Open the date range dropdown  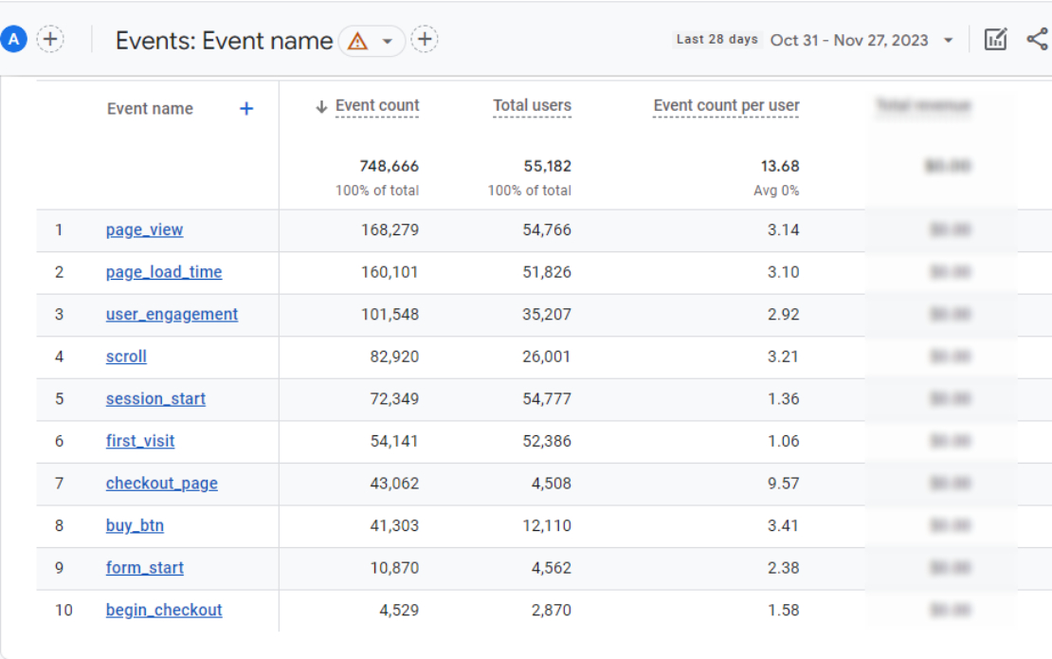[x=948, y=41]
